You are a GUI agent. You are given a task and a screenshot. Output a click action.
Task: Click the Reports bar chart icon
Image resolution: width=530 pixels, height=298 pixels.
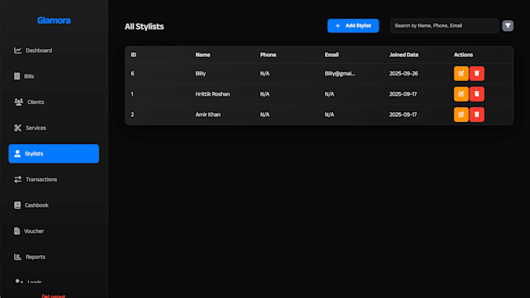(x=18, y=257)
